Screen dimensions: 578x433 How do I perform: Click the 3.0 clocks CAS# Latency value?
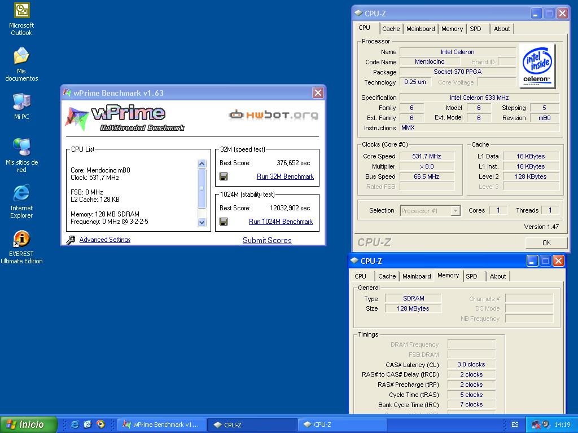click(471, 364)
